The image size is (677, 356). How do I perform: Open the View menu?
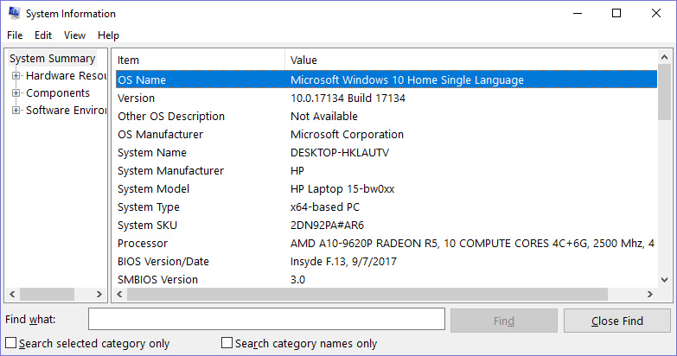point(74,35)
